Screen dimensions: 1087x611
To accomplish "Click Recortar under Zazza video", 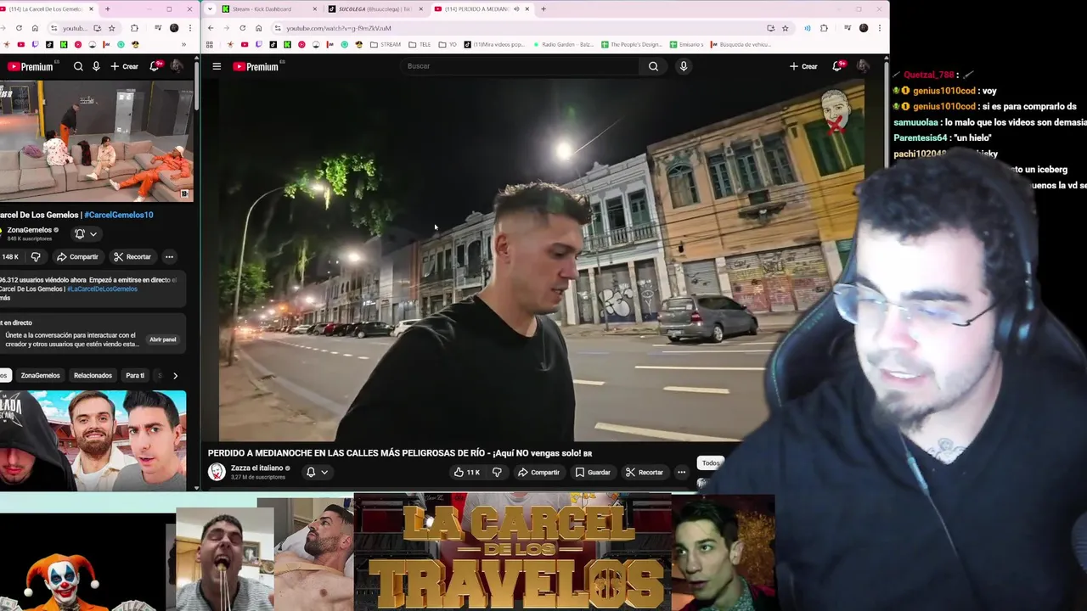I will [644, 472].
